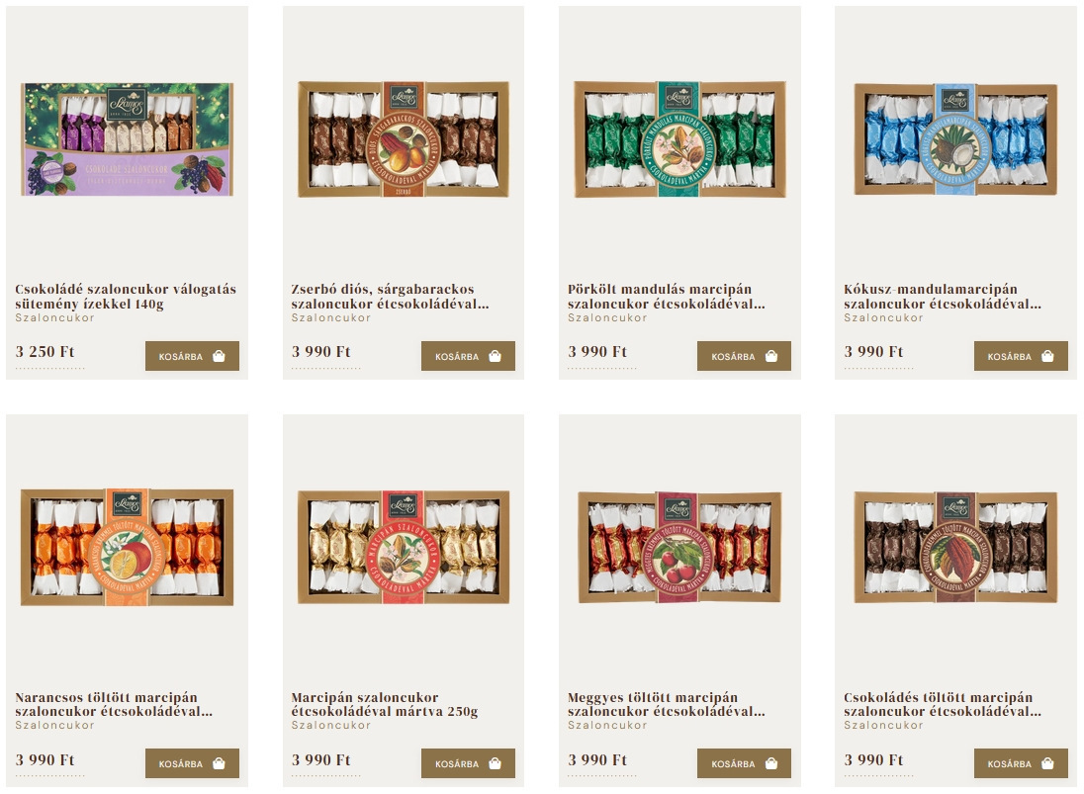The width and height of the screenshot is (1084, 794).
Task: Open Csokoládés töltött marcipán szaloncukor title
Action: pyautogui.click(x=943, y=704)
